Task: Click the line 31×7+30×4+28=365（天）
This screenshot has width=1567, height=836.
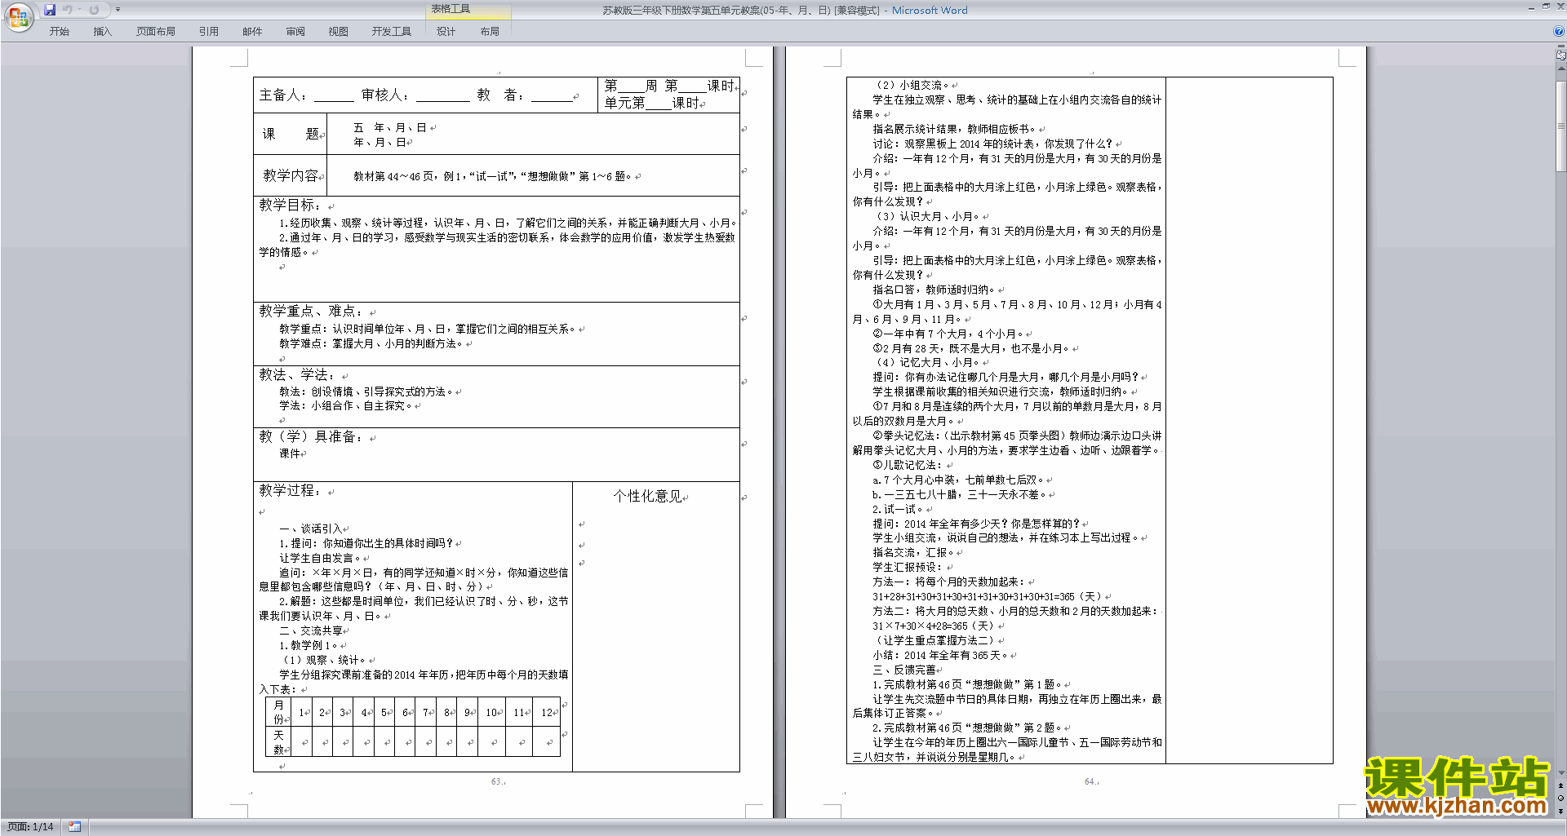Action: click(x=933, y=626)
